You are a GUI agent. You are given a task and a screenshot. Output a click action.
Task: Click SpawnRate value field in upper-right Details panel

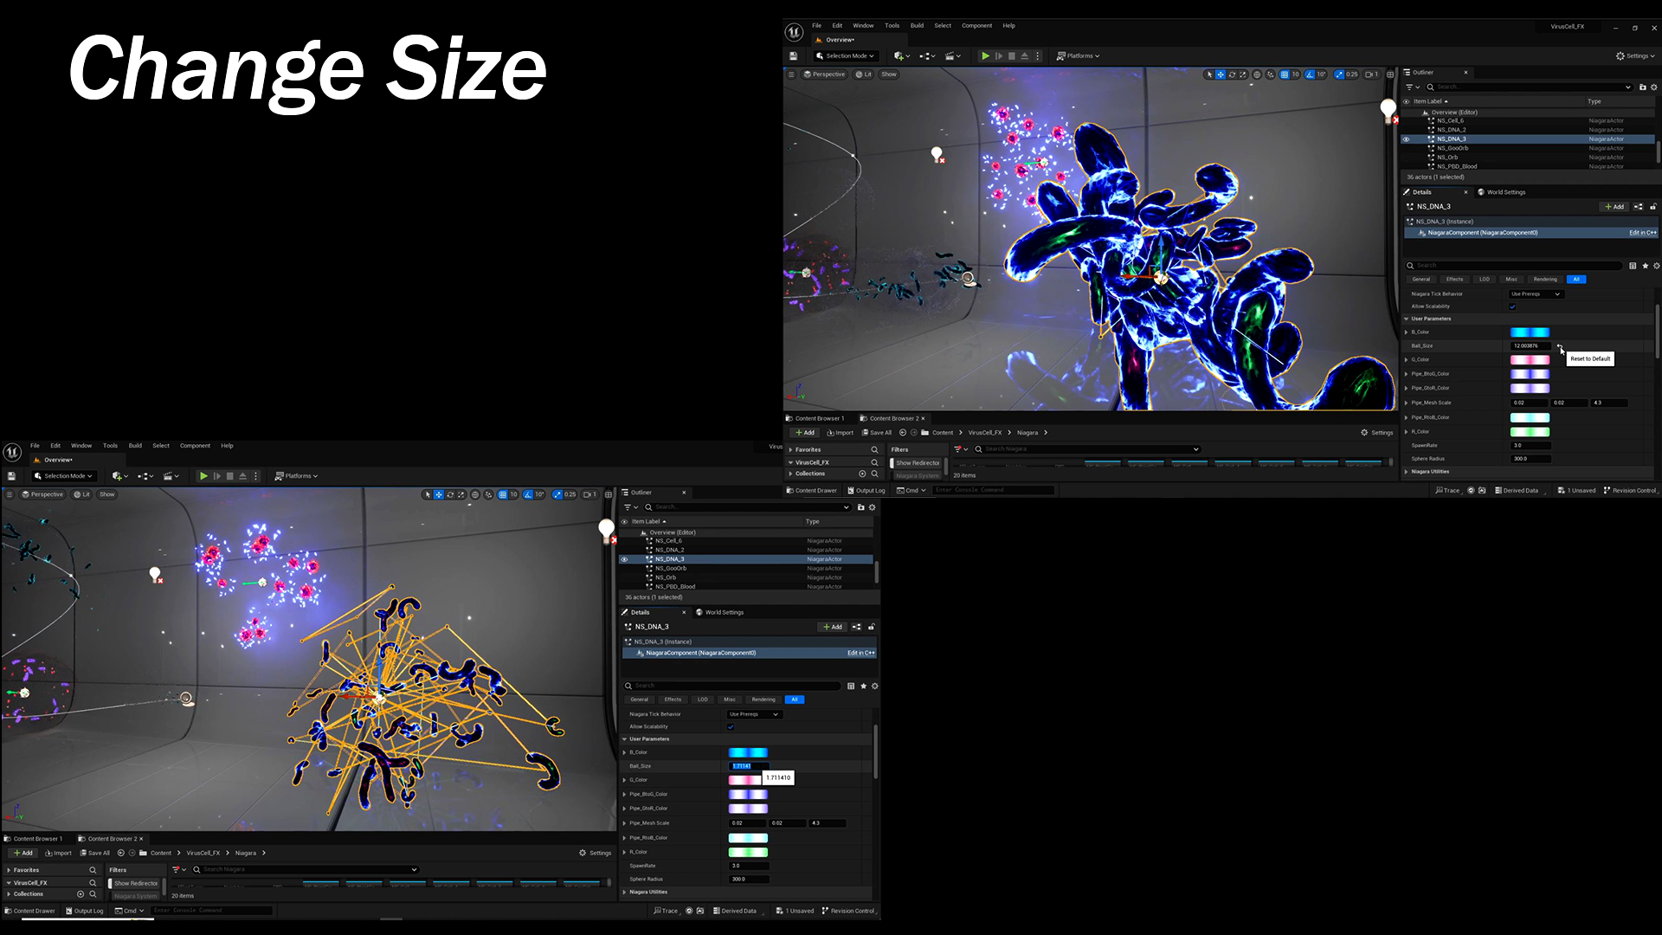click(1530, 446)
